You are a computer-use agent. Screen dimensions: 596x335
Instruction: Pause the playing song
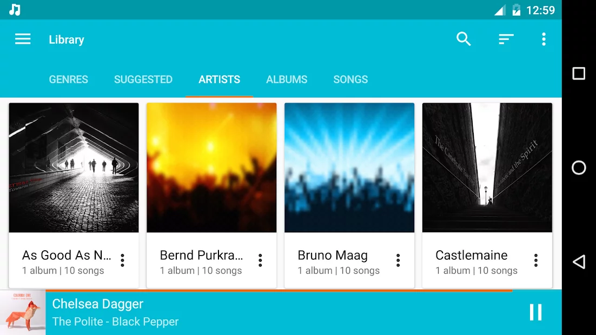[535, 312]
